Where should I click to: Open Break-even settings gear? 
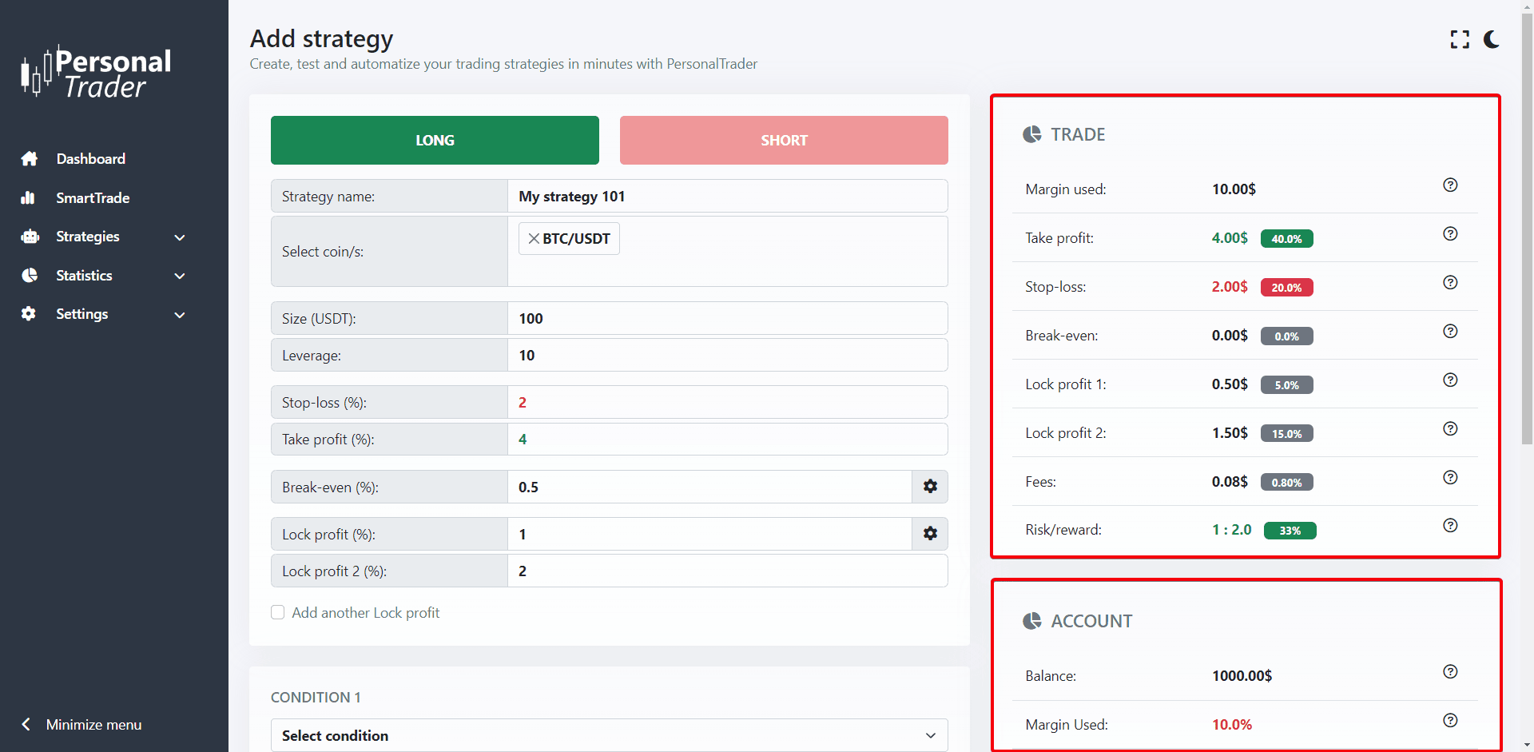click(930, 487)
